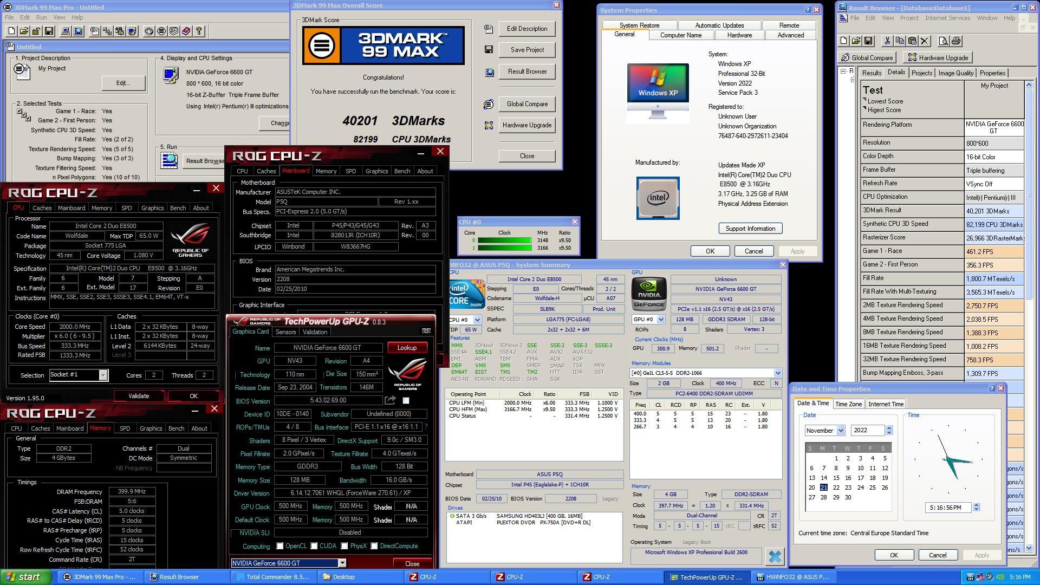Toggle DirectCompute checkbox in GPU-Z

(374, 546)
